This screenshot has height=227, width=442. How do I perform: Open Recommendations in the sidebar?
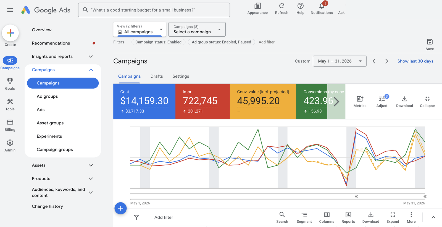[51, 43]
